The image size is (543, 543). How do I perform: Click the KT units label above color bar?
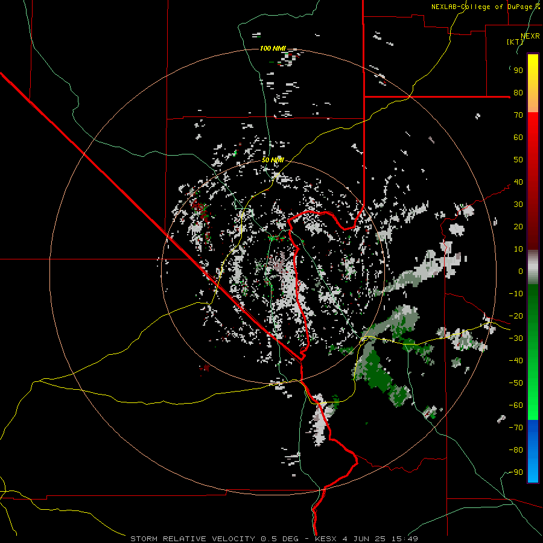click(x=515, y=42)
